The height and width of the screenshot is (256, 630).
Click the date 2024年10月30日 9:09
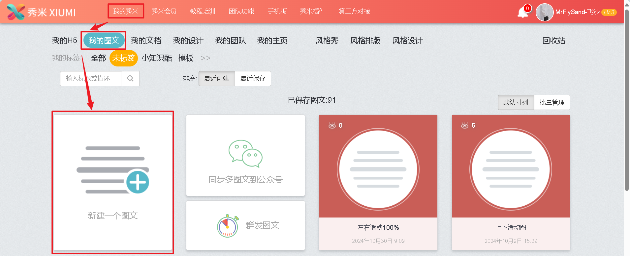[378, 241]
